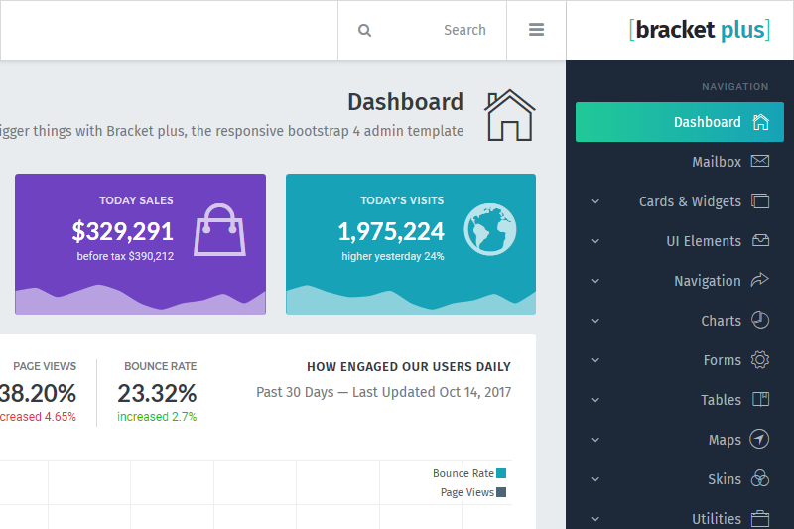Click the Mailbox envelope icon
The height and width of the screenshot is (529, 794).
[x=760, y=162]
